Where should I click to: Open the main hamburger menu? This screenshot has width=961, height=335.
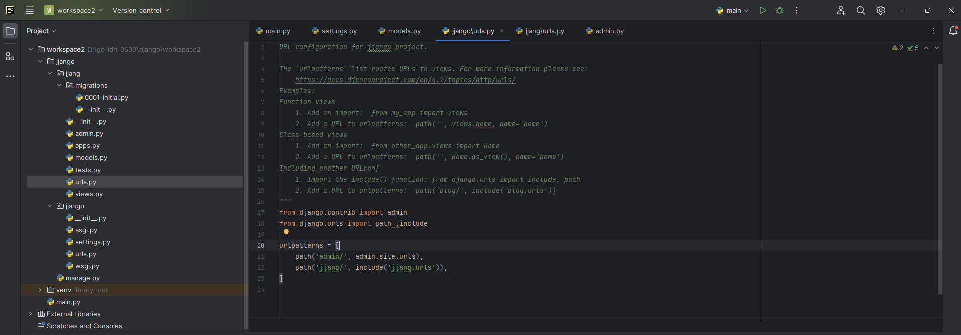point(30,10)
